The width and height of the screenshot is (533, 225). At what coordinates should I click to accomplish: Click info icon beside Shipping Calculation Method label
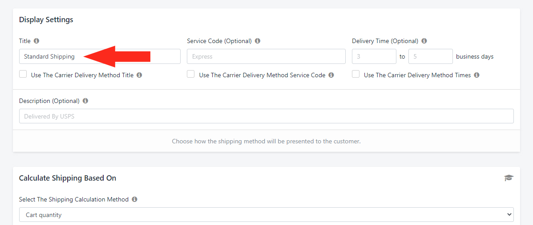135,200
